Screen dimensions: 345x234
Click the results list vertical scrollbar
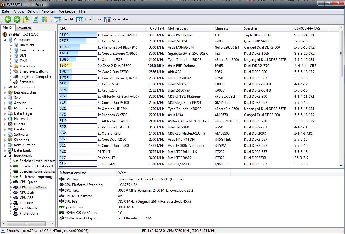(341, 54)
